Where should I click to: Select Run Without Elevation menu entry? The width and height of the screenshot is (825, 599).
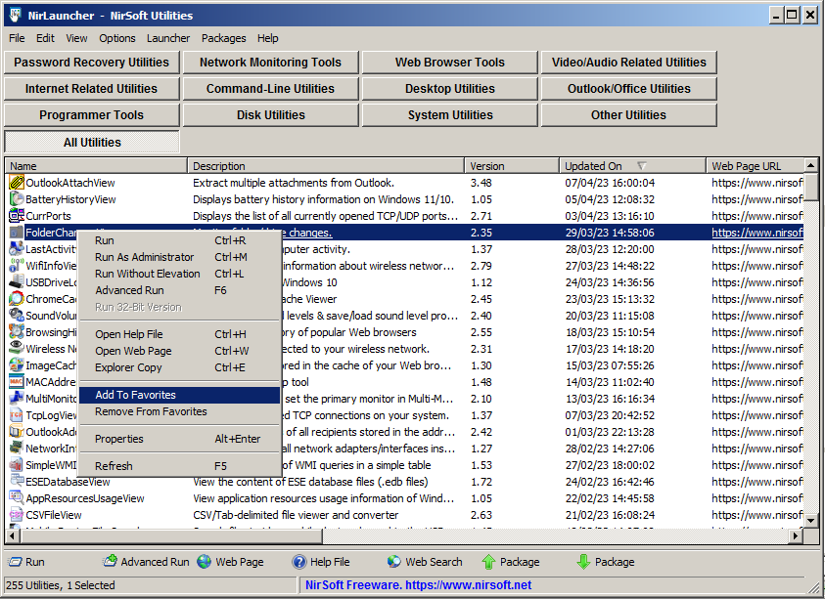click(x=179, y=274)
